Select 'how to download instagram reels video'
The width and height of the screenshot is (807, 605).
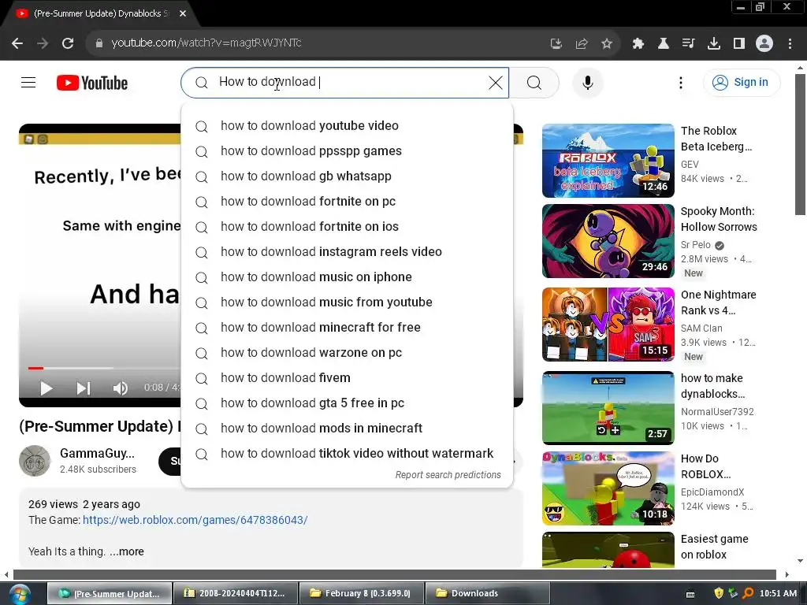[x=347, y=251]
